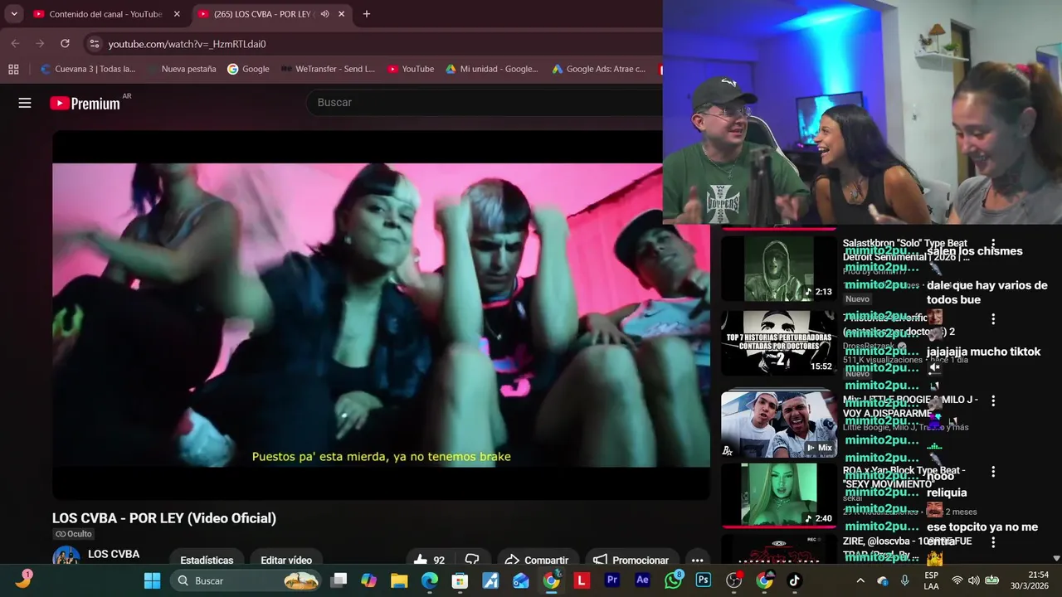The width and height of the screenshot is (1062, 597).
Task: Focus the YouTube Buscar search field
Action: pos(485,102)
